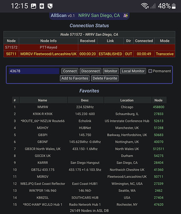Select node 50711 in Favorites list

click(x=158, y=177)
